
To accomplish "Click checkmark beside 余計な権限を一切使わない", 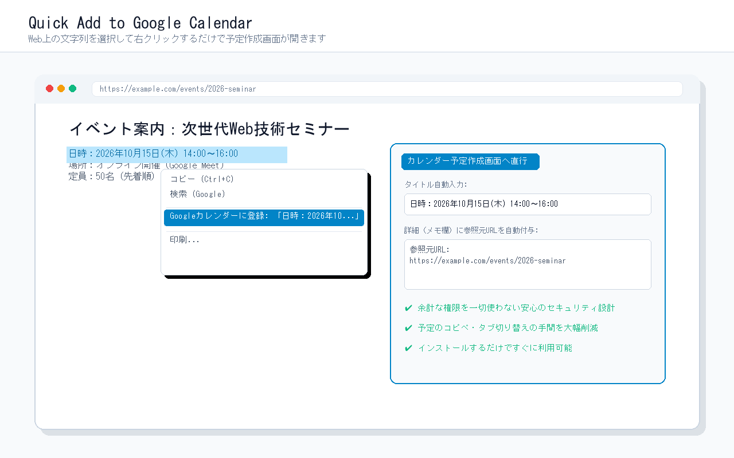I will (408, 308).
